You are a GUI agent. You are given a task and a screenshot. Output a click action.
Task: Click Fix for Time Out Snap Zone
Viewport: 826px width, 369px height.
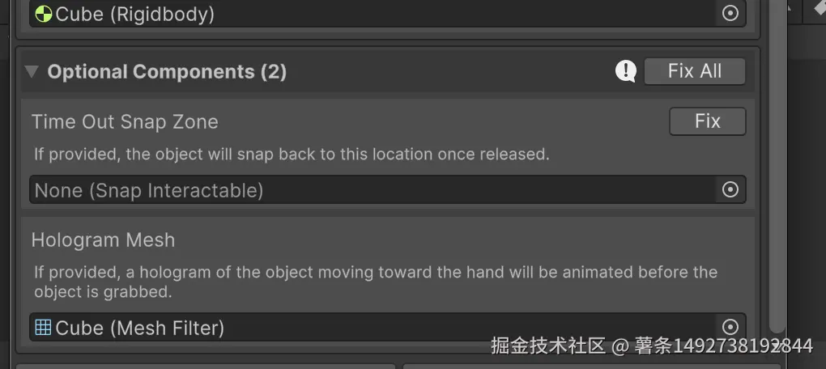(708, 121)
